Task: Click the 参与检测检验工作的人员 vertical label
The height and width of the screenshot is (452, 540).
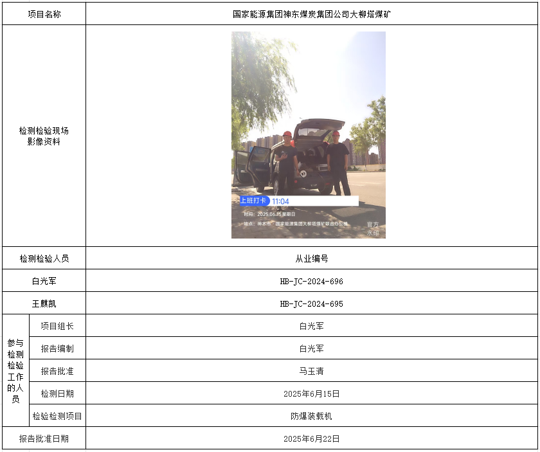Action: [x=15, y=371]
